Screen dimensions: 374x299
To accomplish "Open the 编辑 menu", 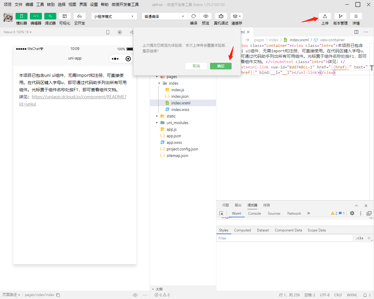I will pos(29,4).
